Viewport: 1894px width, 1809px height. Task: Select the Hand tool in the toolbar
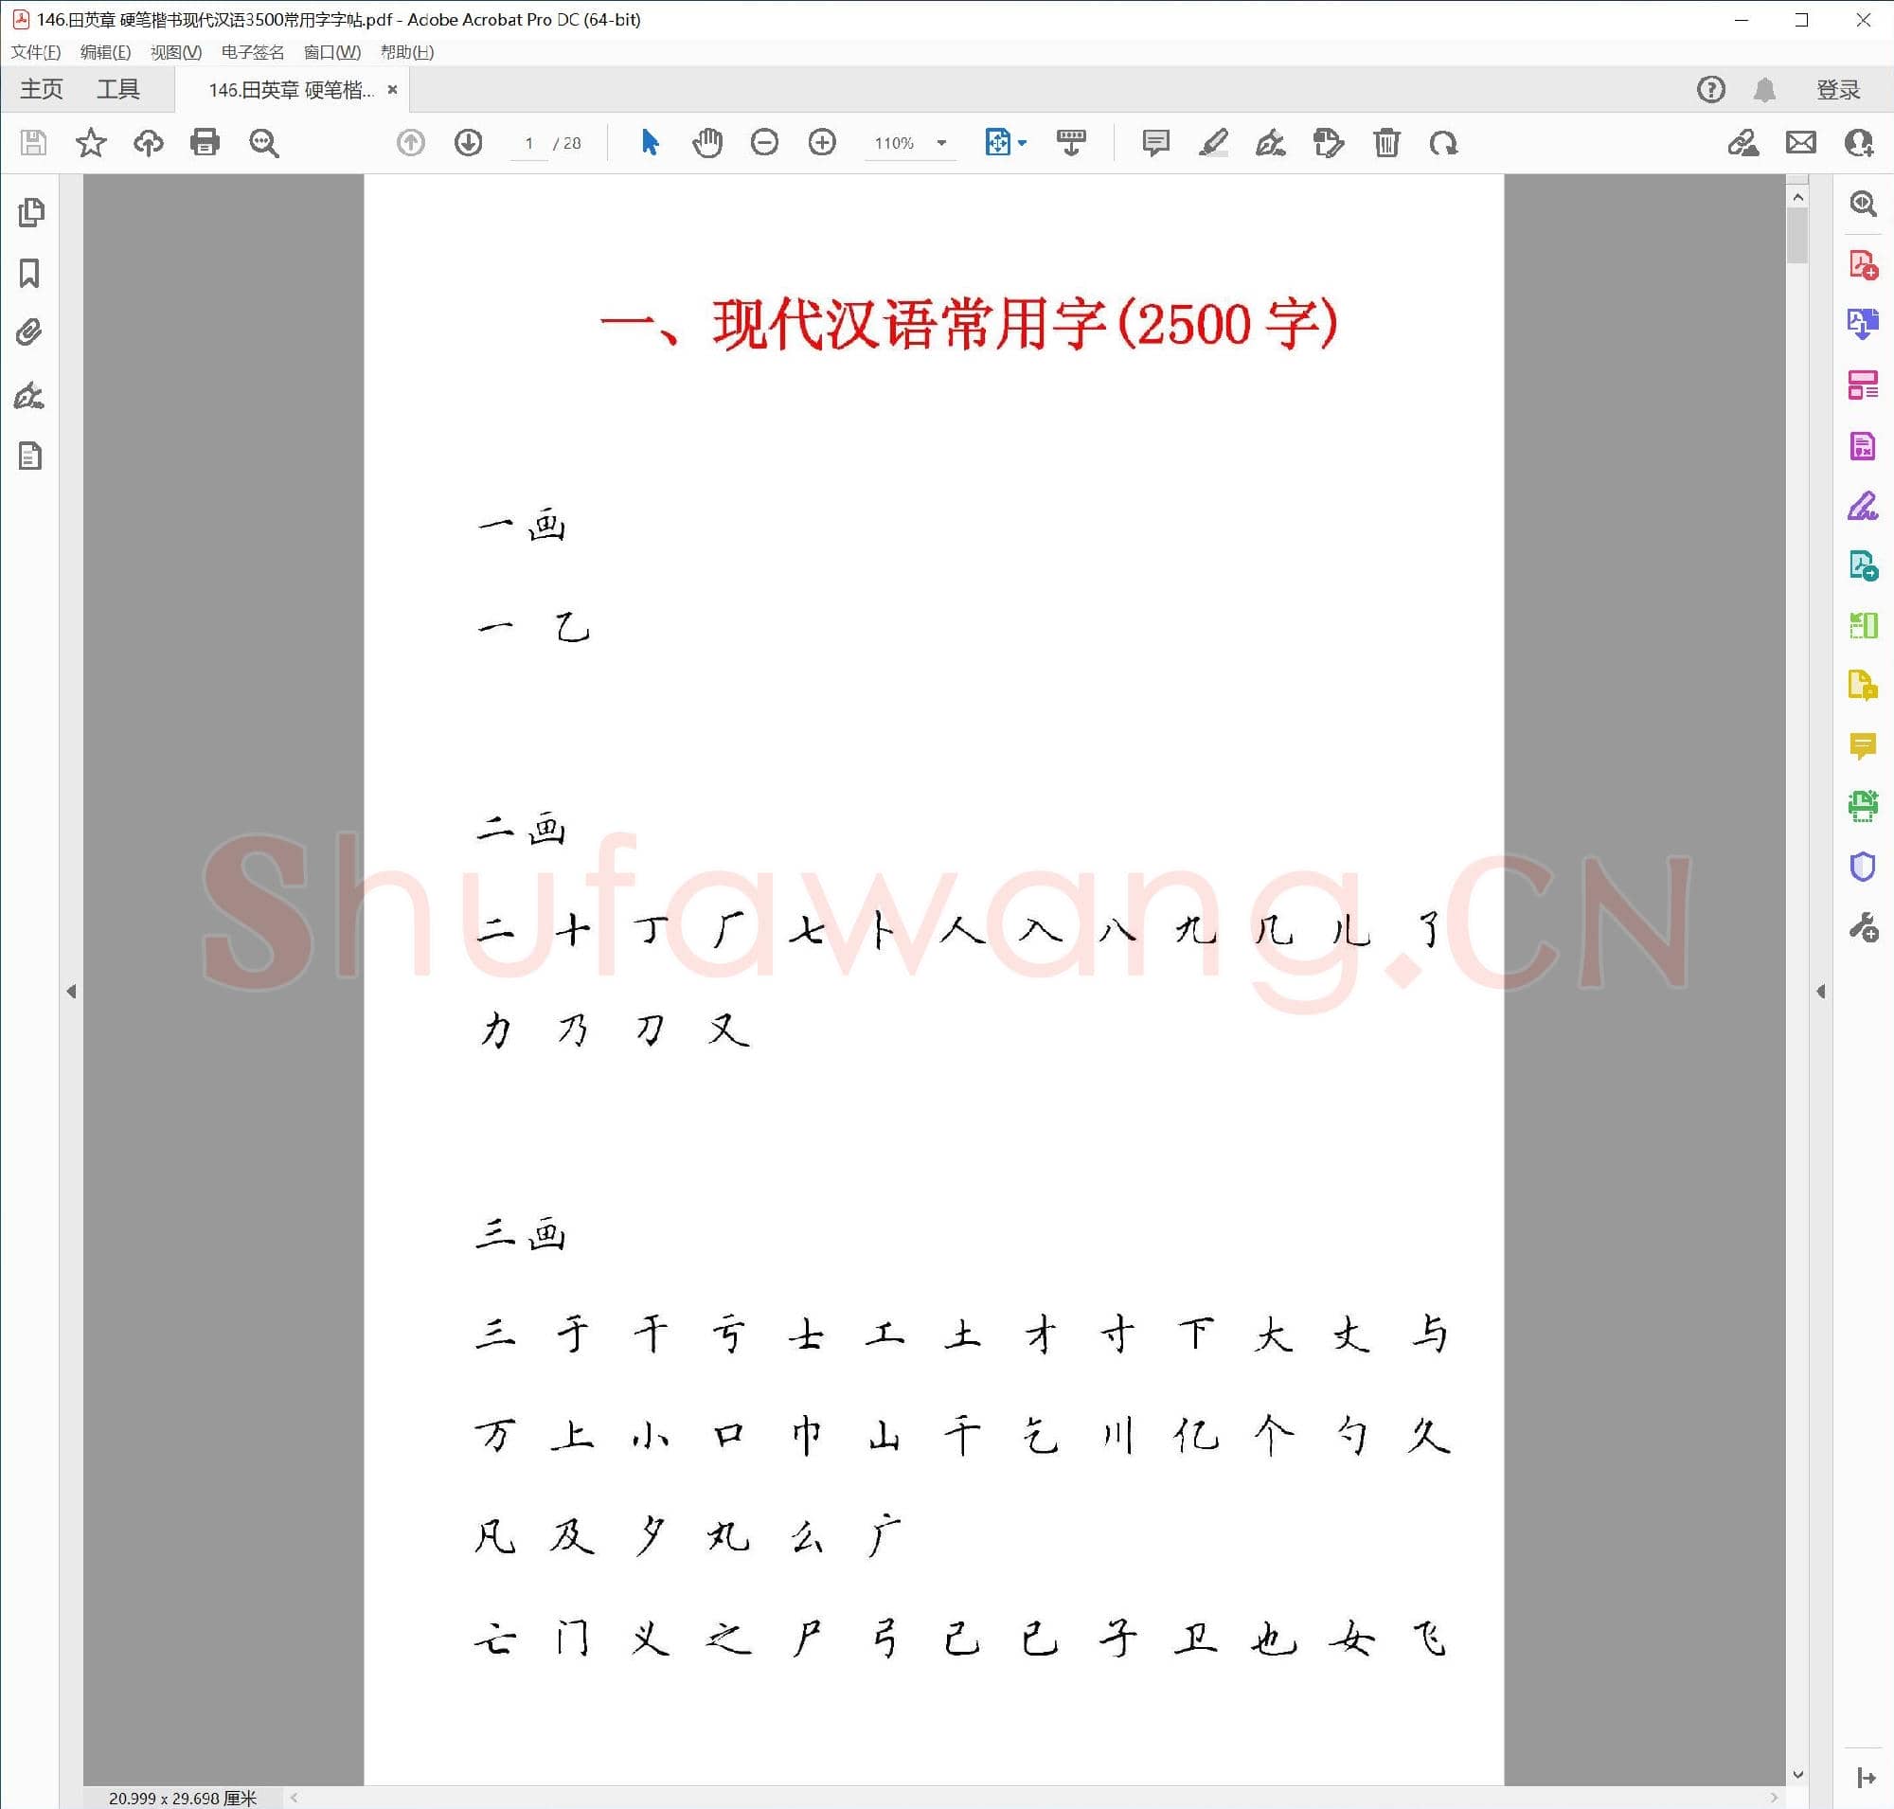pyautogui.click(x=706, y=143)
